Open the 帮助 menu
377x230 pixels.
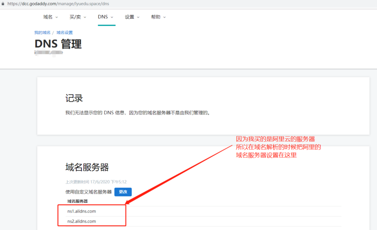coord(156,17)
